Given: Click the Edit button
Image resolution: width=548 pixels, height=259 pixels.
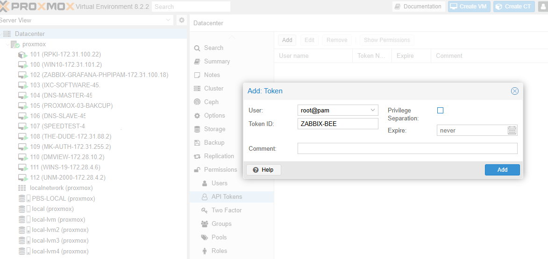Looking at the screenshot, I should click(x=309, y=40).
